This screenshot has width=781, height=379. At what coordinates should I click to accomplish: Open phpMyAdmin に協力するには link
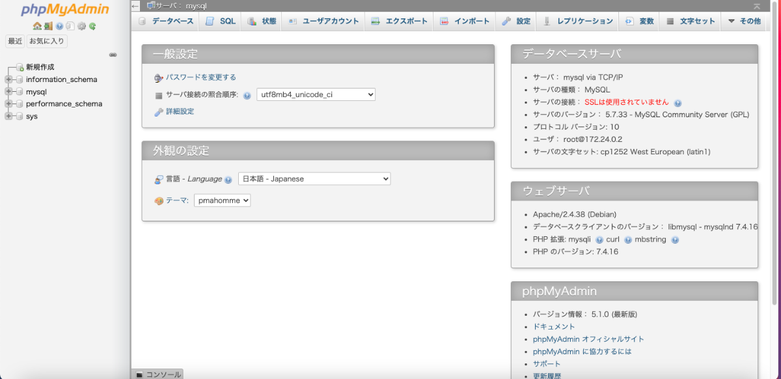582,351
